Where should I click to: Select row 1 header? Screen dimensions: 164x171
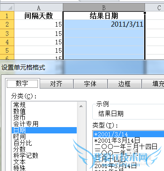tap(7, 16)
